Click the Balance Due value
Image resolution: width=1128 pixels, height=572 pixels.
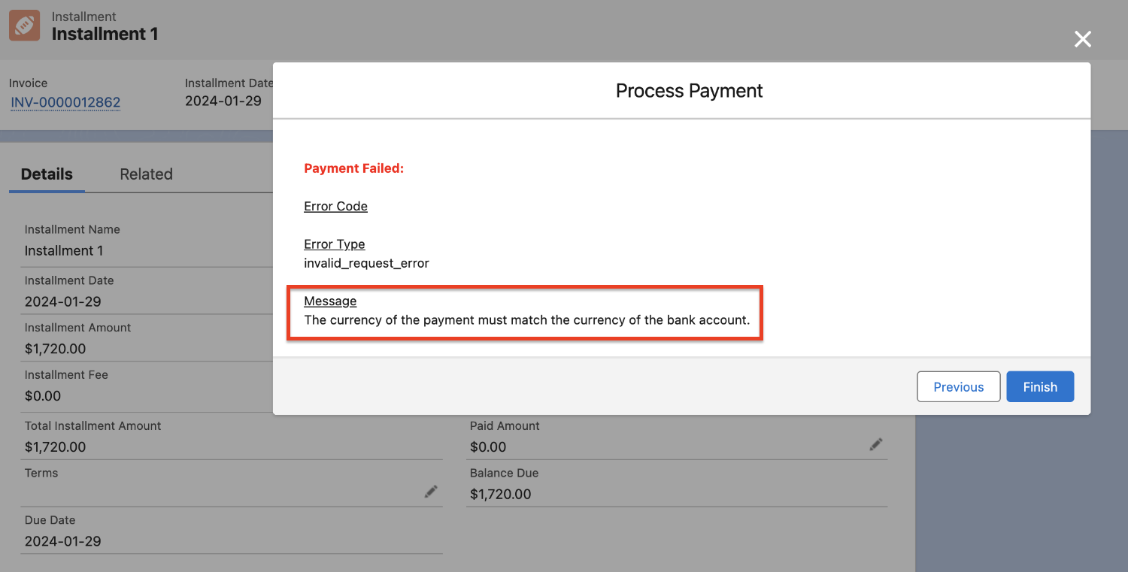point(500,494)
